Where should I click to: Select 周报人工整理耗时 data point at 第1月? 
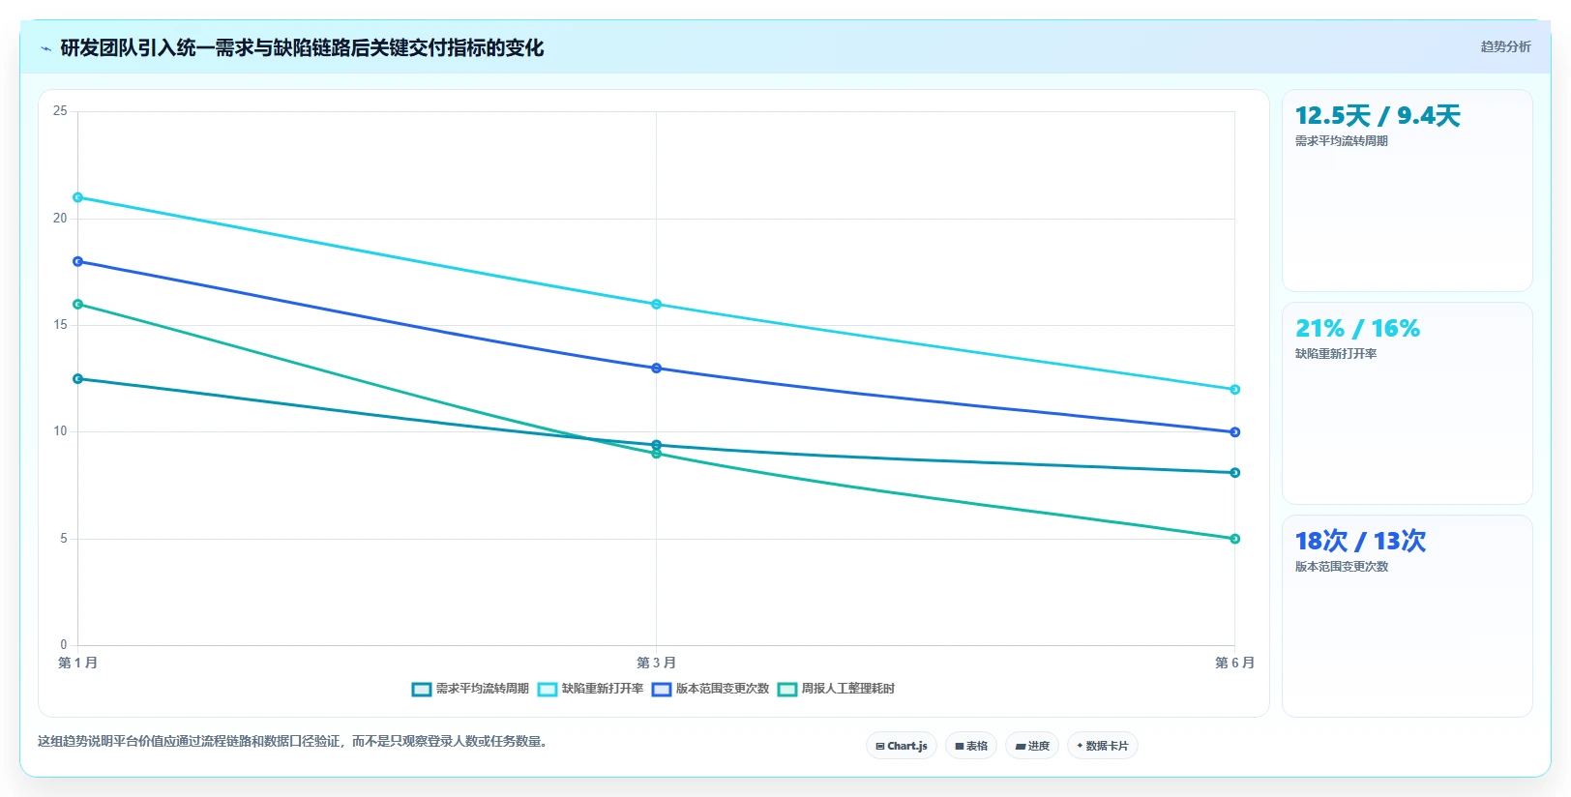click(x=78, y=305)
